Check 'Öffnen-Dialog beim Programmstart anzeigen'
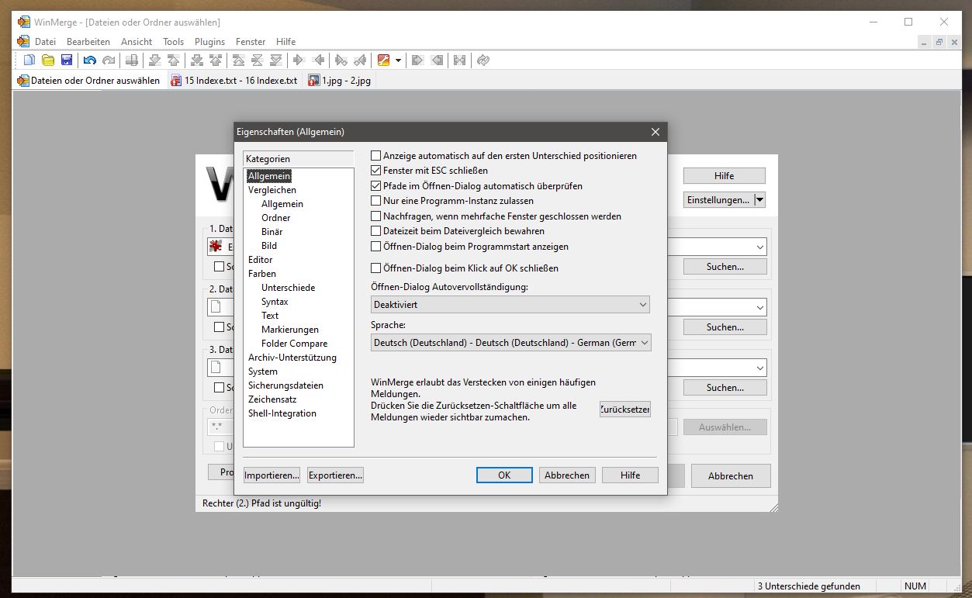Viewport: 972px width, 598px height. (x=376, y=247)
